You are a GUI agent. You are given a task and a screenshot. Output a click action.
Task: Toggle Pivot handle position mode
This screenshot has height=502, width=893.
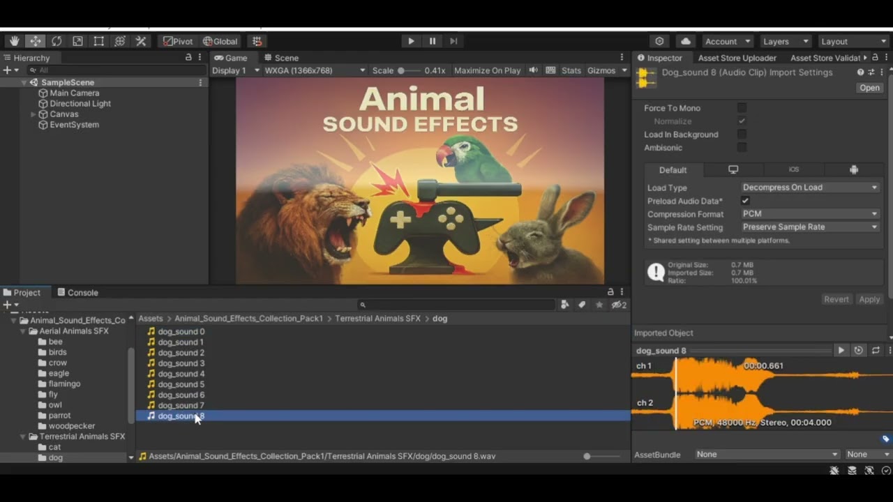(x=177, y=41)
